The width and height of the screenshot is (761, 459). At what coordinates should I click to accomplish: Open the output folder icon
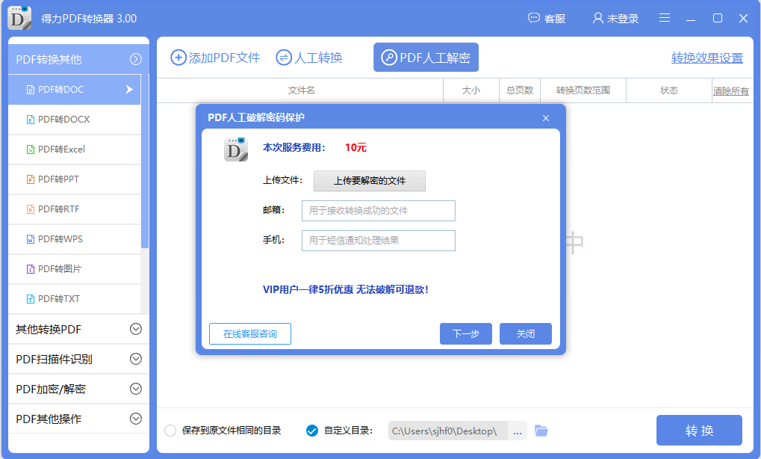541,431
